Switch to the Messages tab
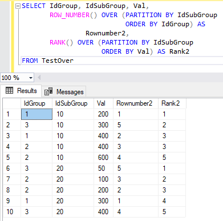The height and width of the screenshot is (221, 223). point(64,92)
